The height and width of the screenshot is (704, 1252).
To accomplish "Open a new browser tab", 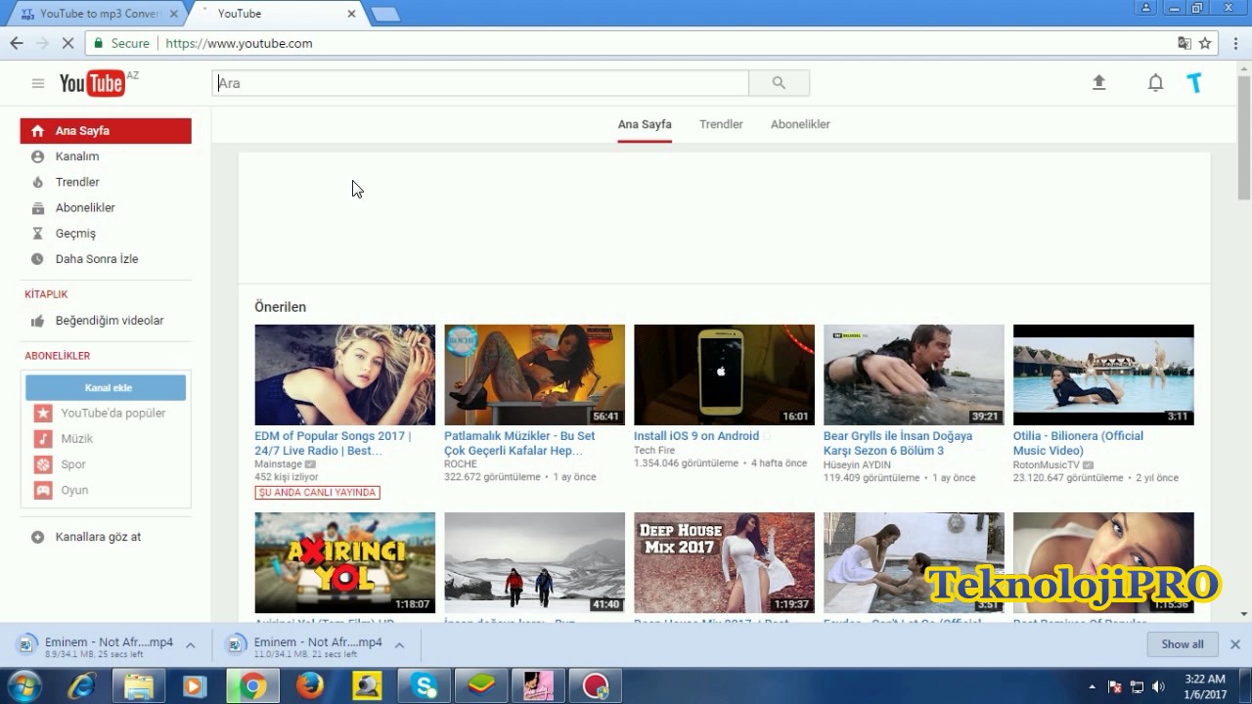I will coord(385,14).
